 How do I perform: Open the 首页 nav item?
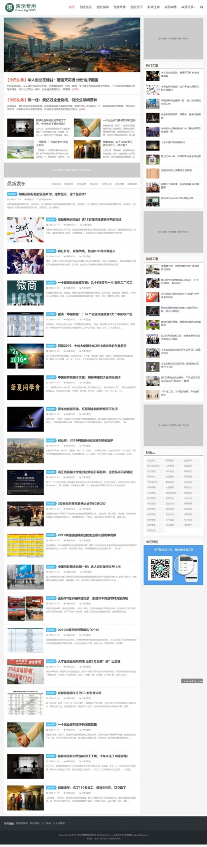click(x=72, y=7)
